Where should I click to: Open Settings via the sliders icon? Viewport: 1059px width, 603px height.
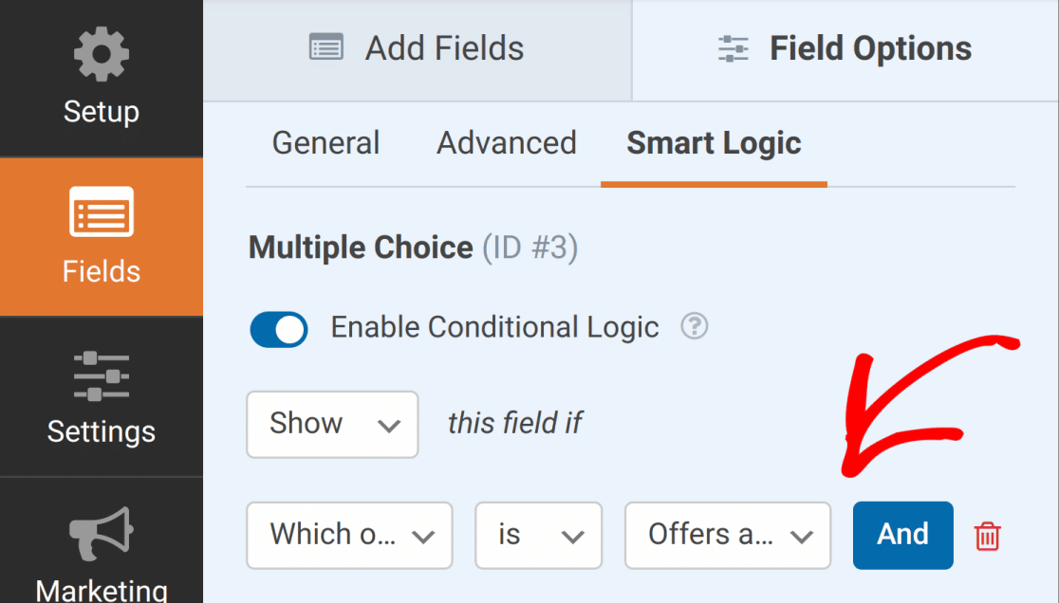click(102, 375)
